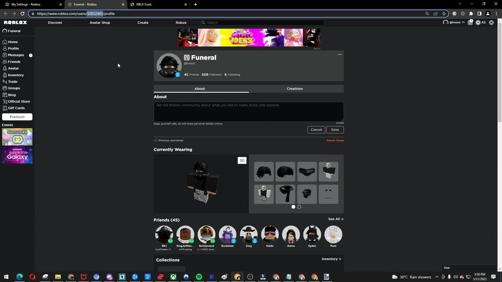The image size is (502, 282).
Task: Open friend BKJ's avatar
Action: (x=164, y=235)
